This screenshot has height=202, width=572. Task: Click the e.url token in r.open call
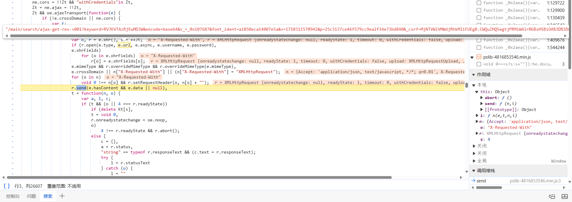point(124,45)
